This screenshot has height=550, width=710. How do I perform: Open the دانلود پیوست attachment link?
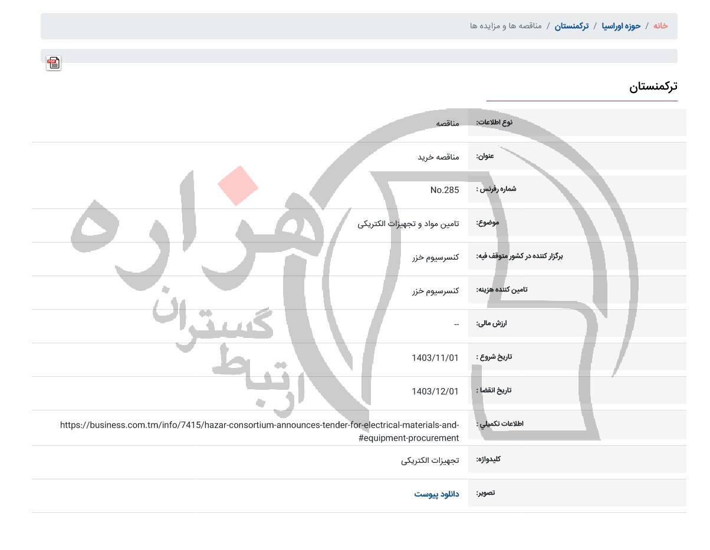436,493
